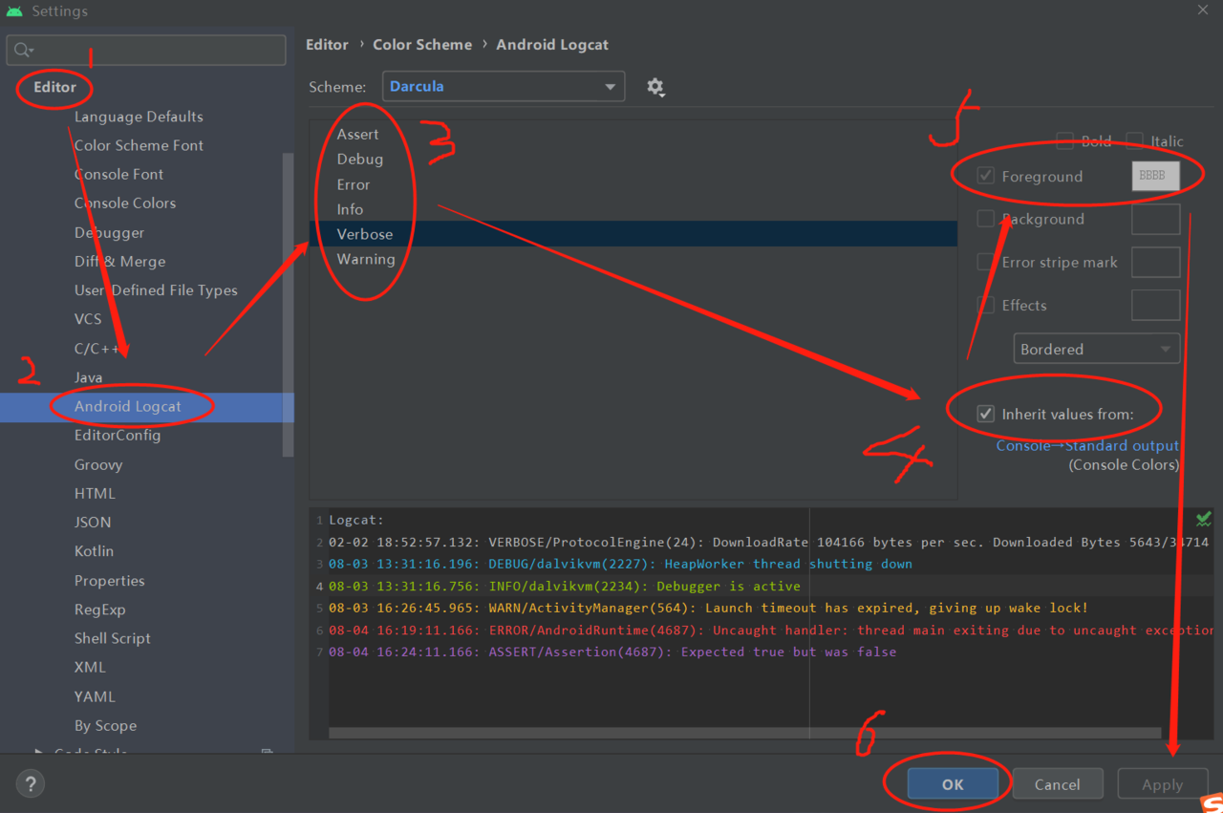Close the Settings dialog with X
1223x813 pixels.
tap(1202, 10)
